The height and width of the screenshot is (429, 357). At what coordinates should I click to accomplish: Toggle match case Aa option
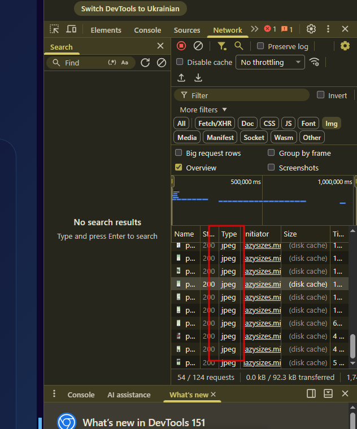click(125, 63)
